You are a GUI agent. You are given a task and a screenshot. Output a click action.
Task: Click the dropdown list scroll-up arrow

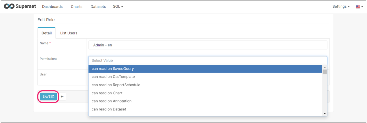coord(325,67)
